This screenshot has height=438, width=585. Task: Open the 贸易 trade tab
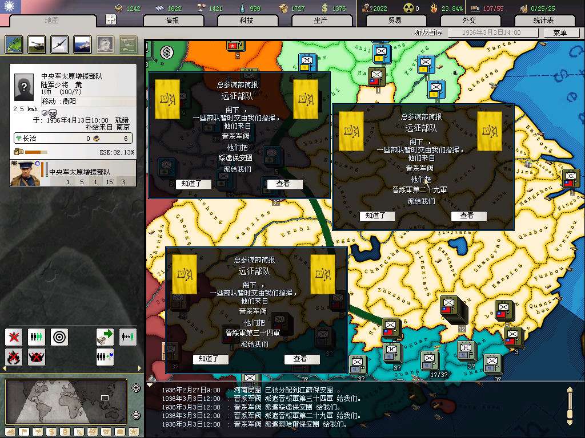pyautogui.click(x=395, y=21)
